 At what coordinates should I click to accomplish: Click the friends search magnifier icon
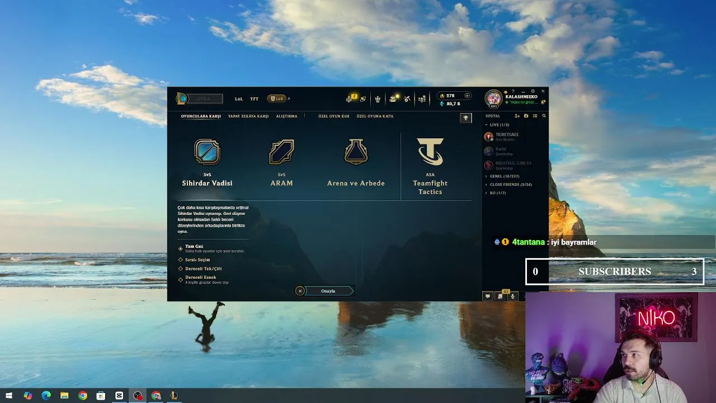click(544, 116)
